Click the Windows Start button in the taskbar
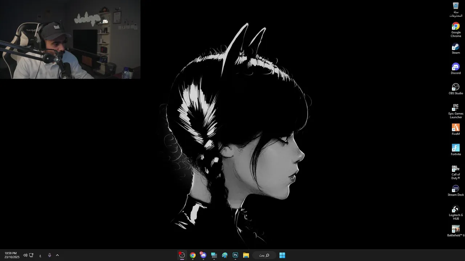This screenshot has width=465, height=261. pyautogui.click(x=282, y=255)
